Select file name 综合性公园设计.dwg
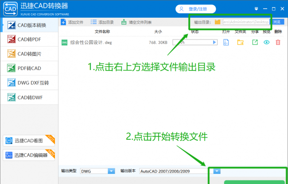The height and width of the screenshot is (184, 288). [91, 43]
